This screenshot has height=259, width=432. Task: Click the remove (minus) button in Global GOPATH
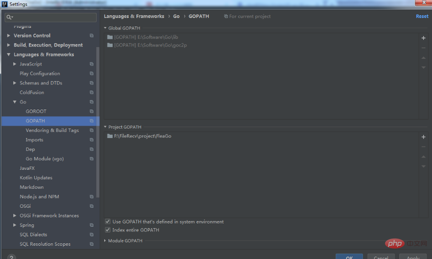pos(423,48)
